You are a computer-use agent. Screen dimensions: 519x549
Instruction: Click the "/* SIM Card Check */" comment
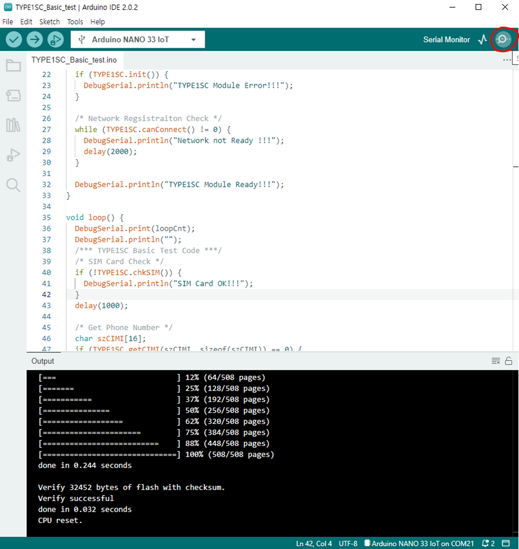point(120,262)
